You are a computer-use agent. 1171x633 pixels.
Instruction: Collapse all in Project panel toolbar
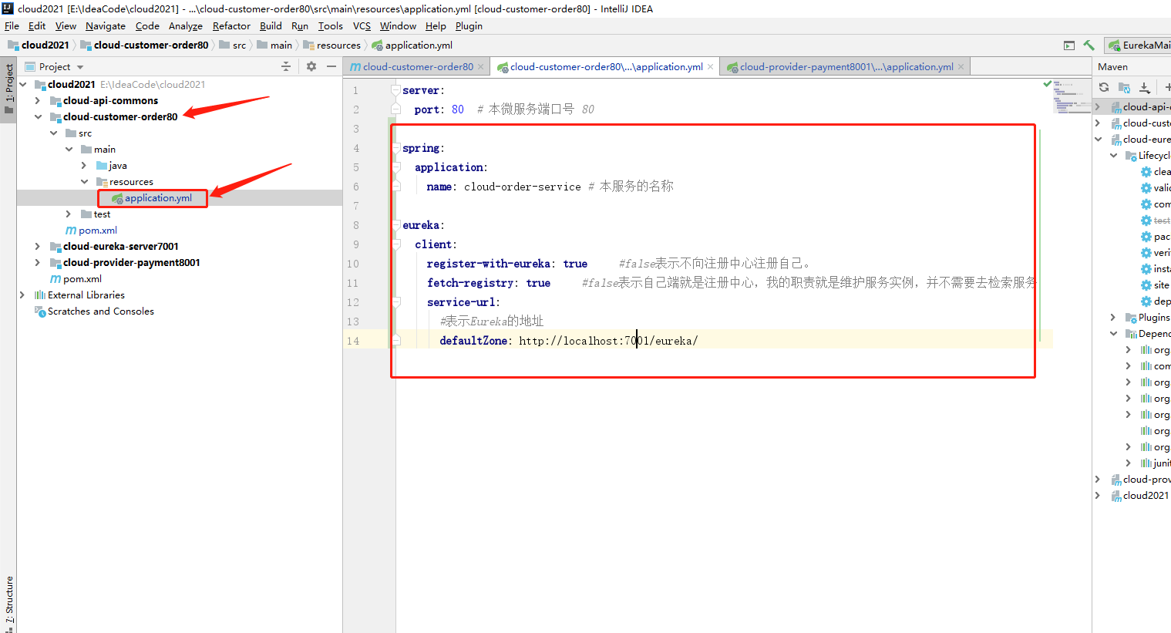coord(286,66)
